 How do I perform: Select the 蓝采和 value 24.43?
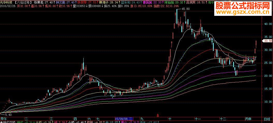point(136,3)
